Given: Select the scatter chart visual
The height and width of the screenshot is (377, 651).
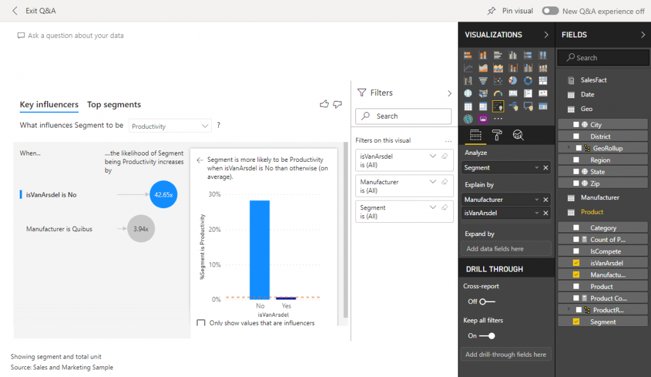Looking at the screenshot, I should click(x=498, y=79).
